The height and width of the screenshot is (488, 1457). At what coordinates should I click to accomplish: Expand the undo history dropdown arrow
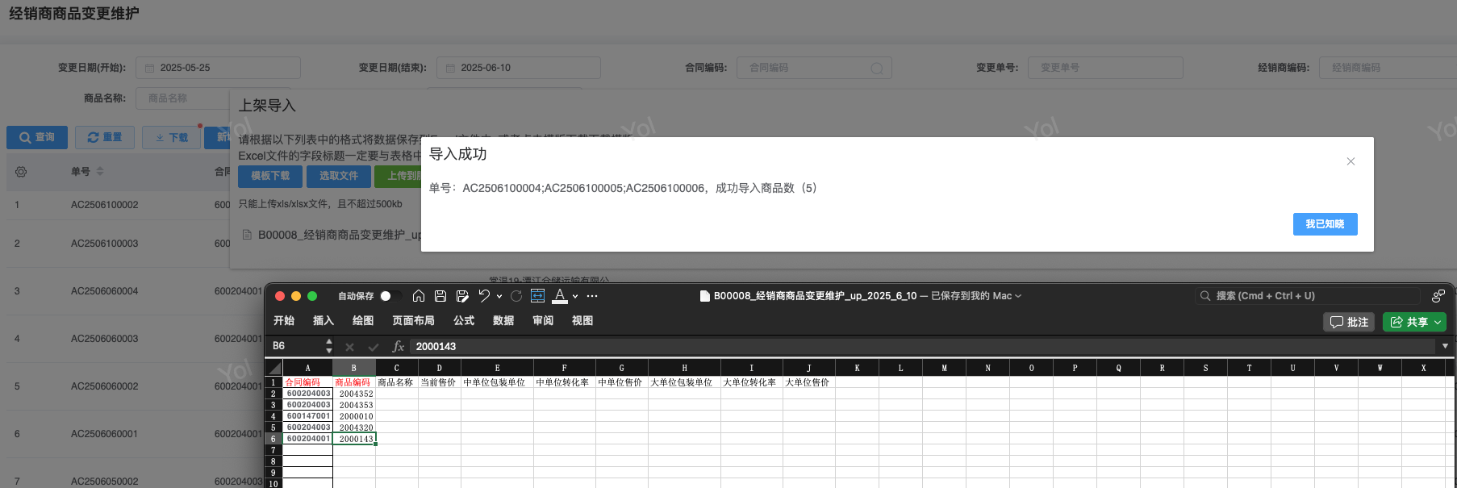click(499, 296)
